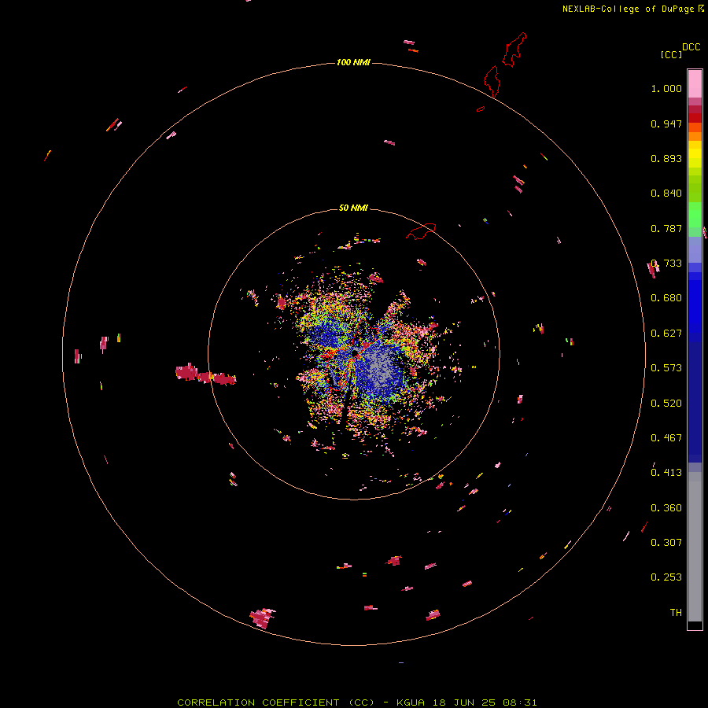Select the 0.467 scale label
Viewport: 708px width, 708px height.
point(666,438)
